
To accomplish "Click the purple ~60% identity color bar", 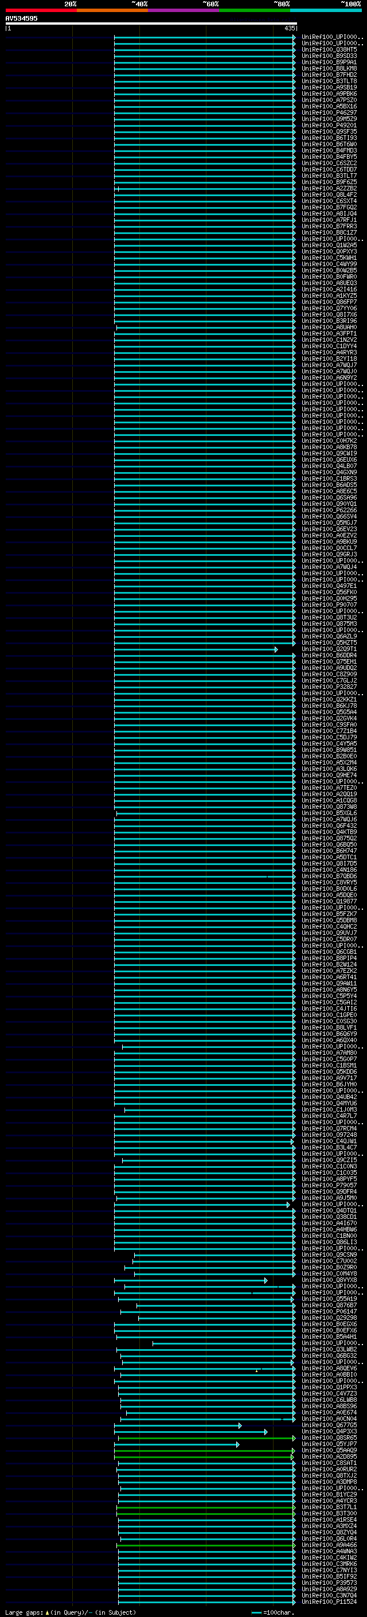I will coord(183,10).
